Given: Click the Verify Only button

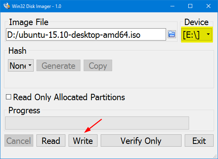Looking at the screenshot, I should tap(141, 140).
